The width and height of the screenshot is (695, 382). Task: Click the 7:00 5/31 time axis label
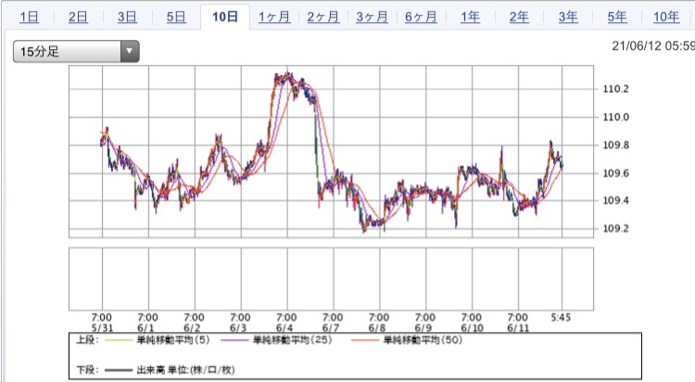tap(102, 323)
